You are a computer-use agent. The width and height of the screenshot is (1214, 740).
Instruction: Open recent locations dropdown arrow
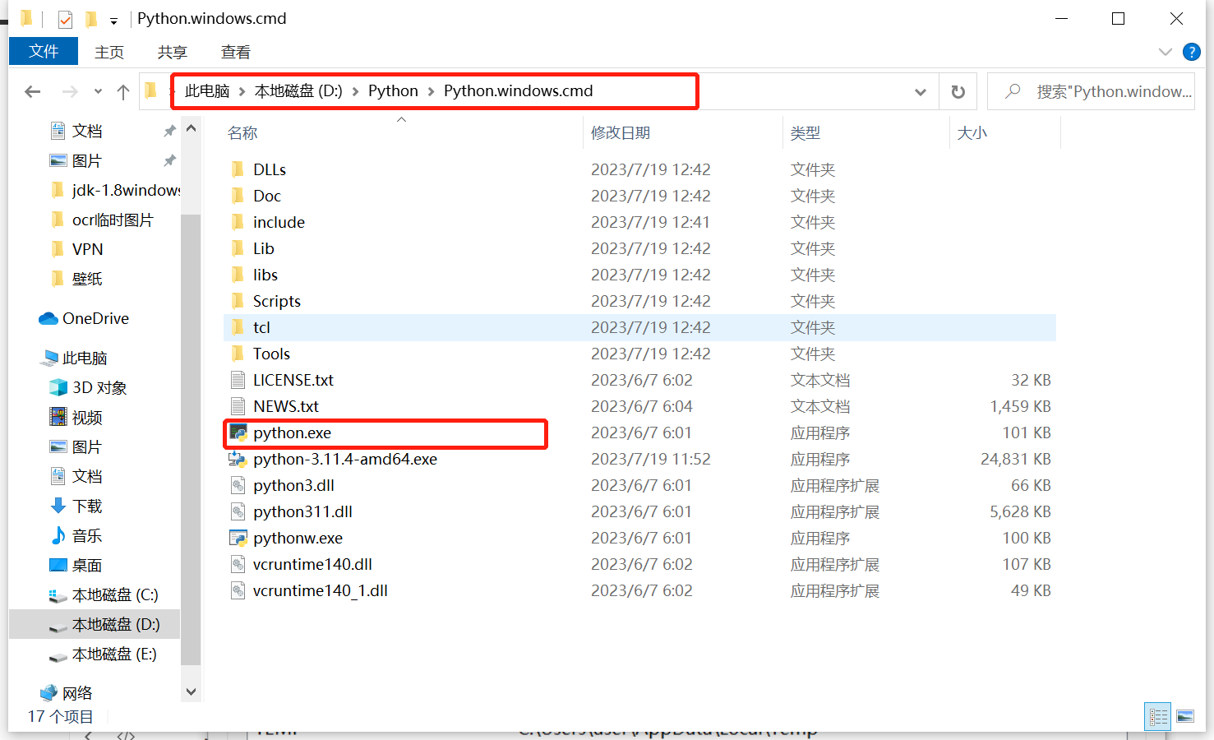coord(98,92)
